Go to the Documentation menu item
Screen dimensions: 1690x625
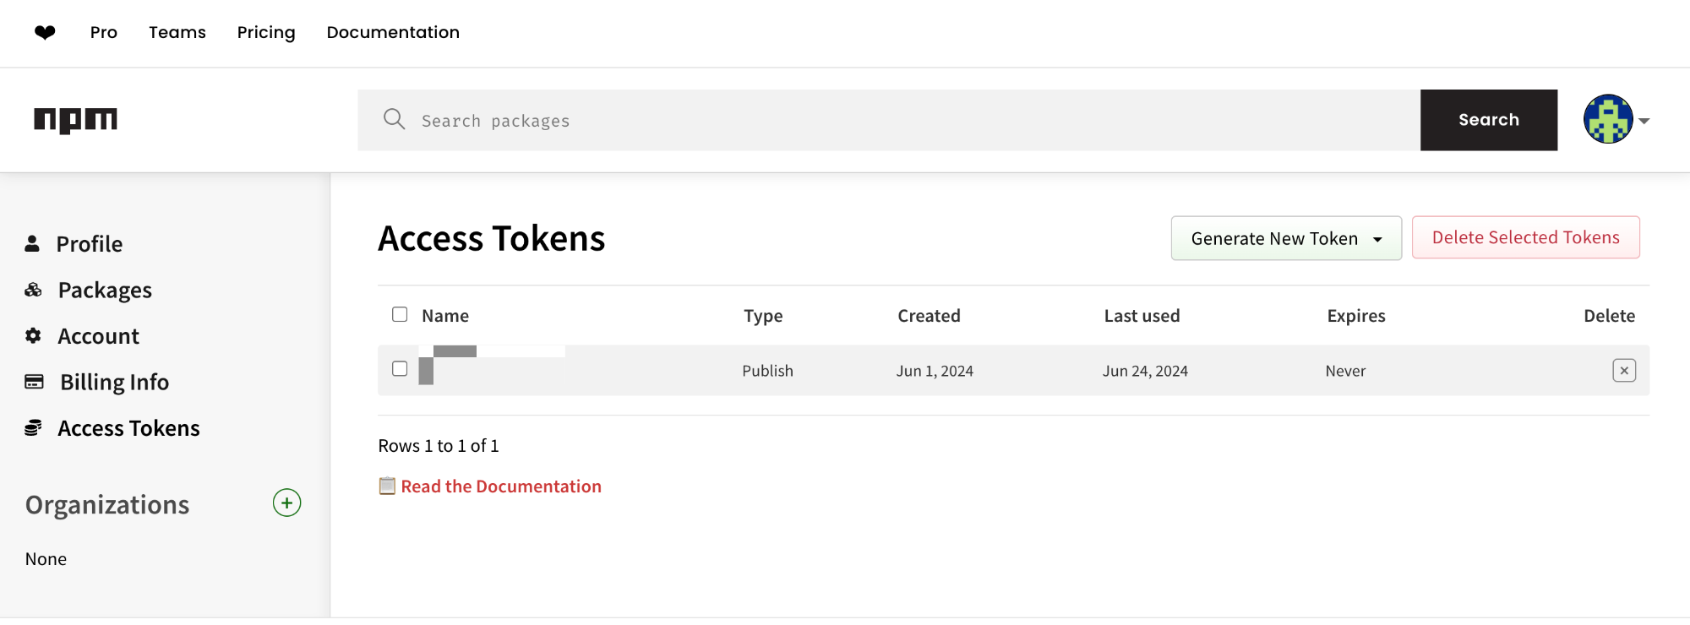tap(393, 32)
